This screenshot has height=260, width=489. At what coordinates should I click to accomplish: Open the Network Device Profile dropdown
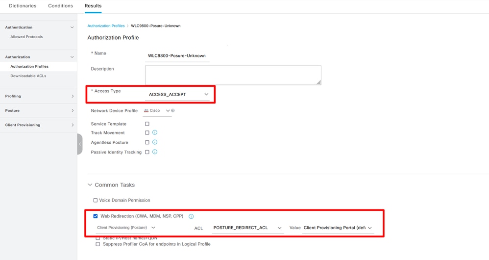tap(157, 111)
